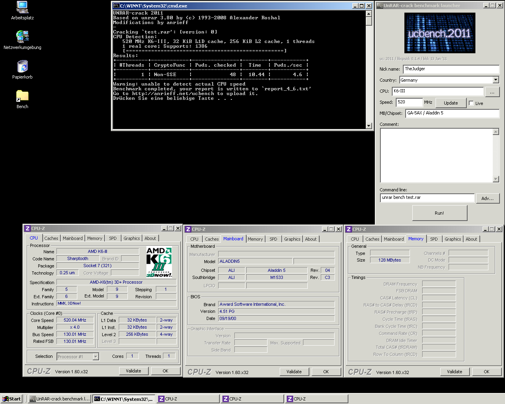Click the Update speed button

(451, 103)
